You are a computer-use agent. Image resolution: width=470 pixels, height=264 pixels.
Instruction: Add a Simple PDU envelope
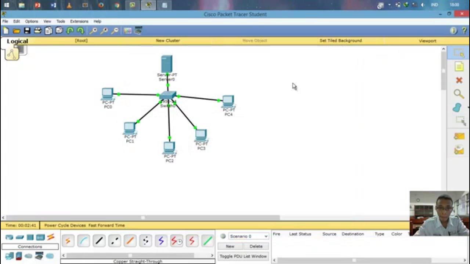[x=459, y=136]
